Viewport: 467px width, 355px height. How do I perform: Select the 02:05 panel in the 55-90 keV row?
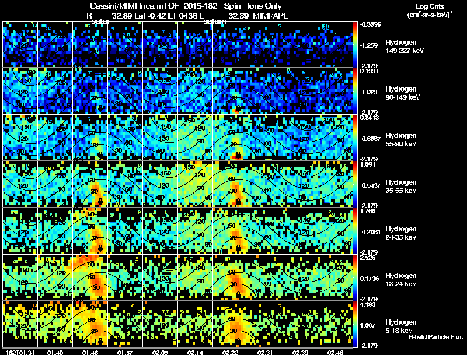(160, 138)
